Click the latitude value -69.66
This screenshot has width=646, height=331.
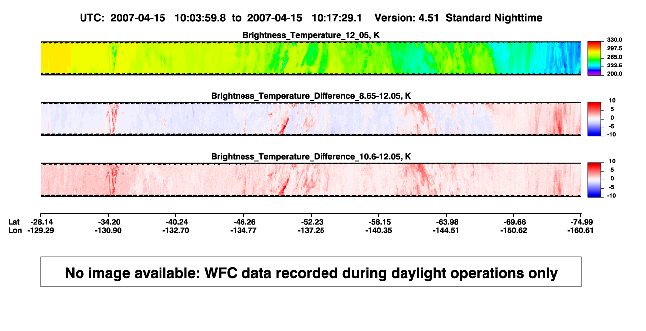tap(514, 222)
